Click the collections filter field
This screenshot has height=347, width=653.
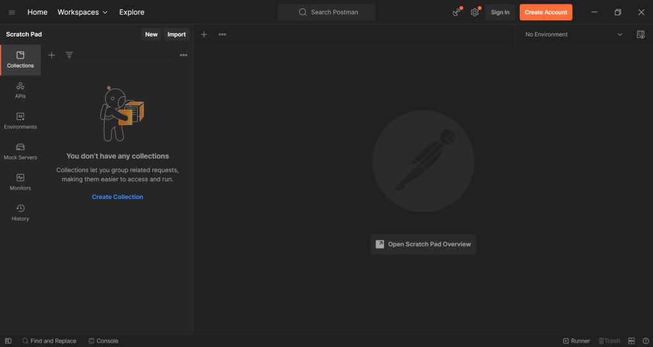[117, 55]
